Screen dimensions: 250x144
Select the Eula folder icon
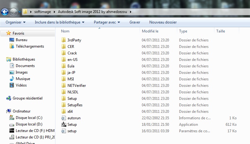coord(64,66)
